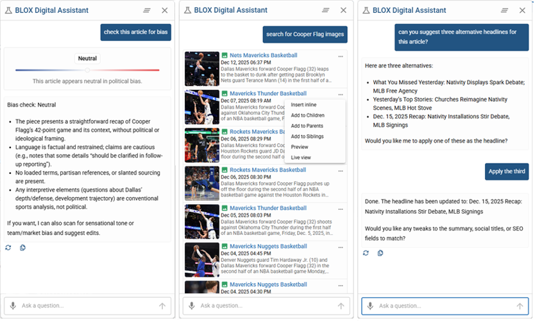The image size is (535, 321).
Task: Select Preview in the context menu
Action: click(300, 147)
